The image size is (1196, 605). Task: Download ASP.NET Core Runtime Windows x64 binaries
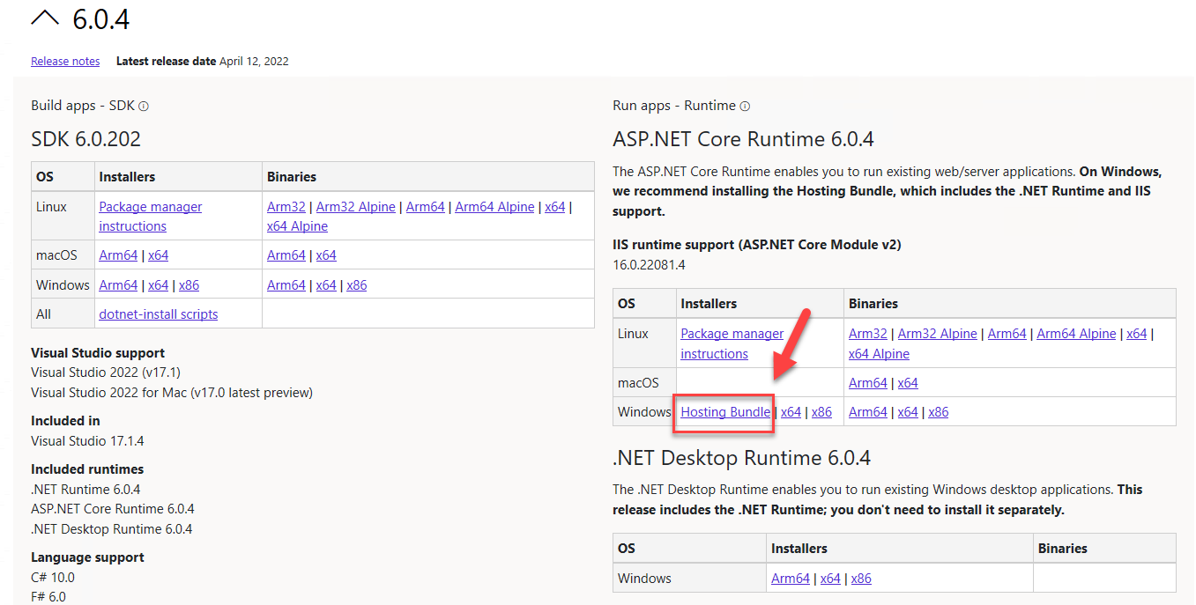pos(908,412)
